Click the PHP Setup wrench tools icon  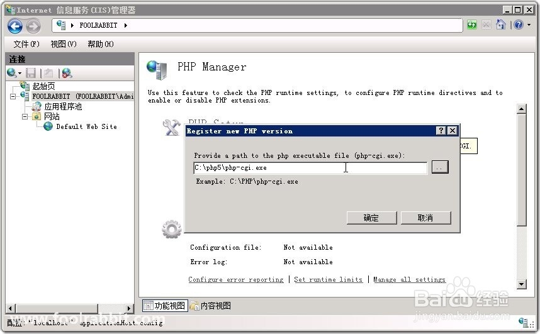pyautogui.click(x=171, y=128)
